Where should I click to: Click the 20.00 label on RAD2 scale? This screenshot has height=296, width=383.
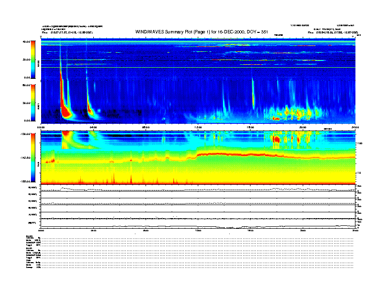tap(26, 59)
